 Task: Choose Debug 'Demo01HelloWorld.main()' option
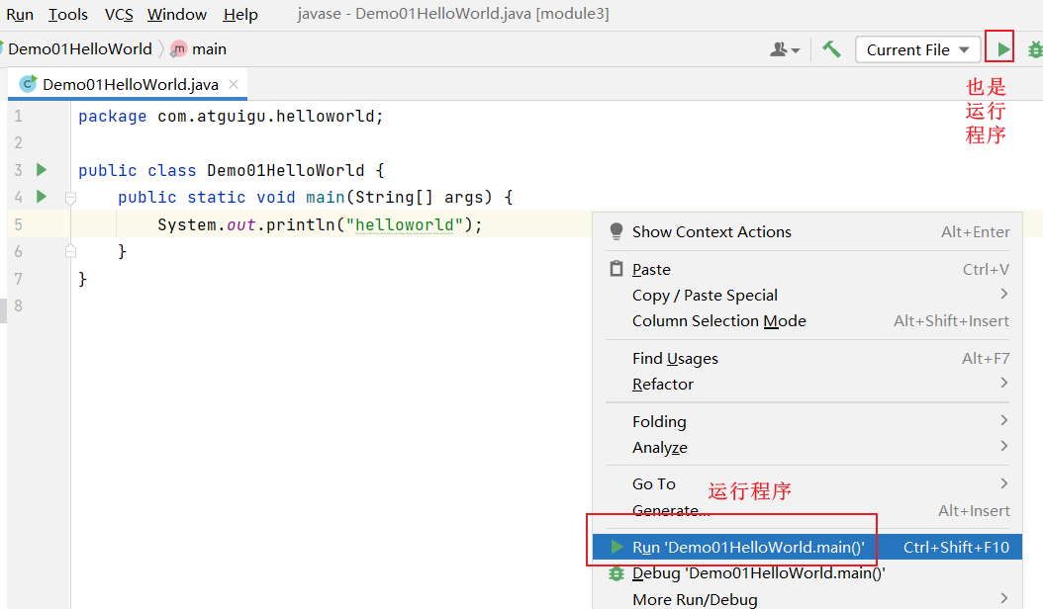click(x=758, y=573)
